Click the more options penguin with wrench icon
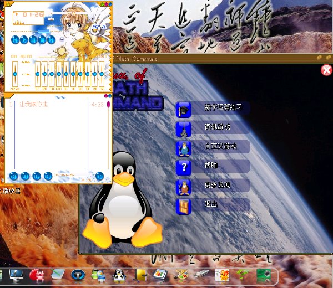The width and height of the screenshot is (333, 288). click(x=184, y=187)
